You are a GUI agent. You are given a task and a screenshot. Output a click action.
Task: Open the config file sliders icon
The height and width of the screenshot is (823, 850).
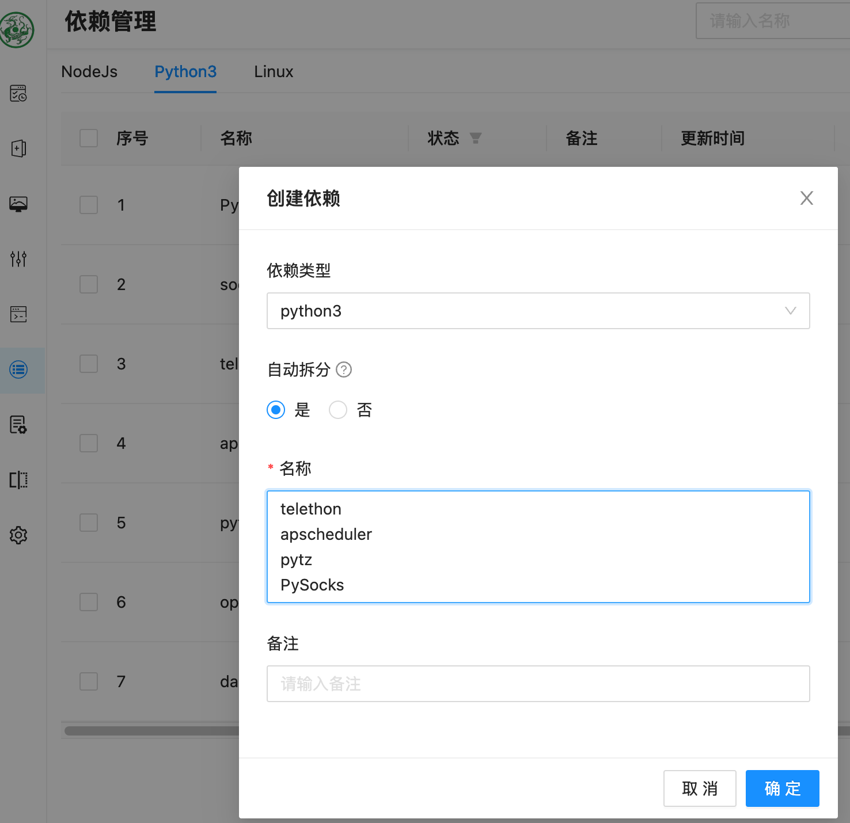tap(18, 259)
